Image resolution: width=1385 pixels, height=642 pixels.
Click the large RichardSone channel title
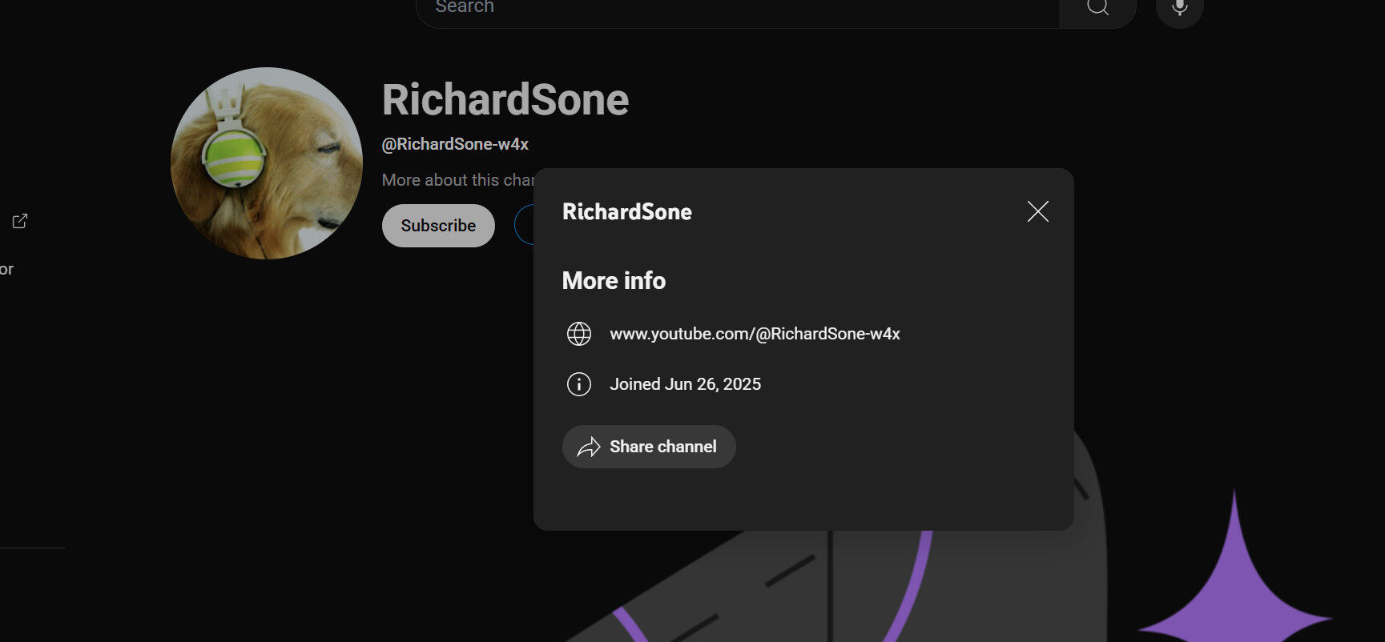[505, 100]
